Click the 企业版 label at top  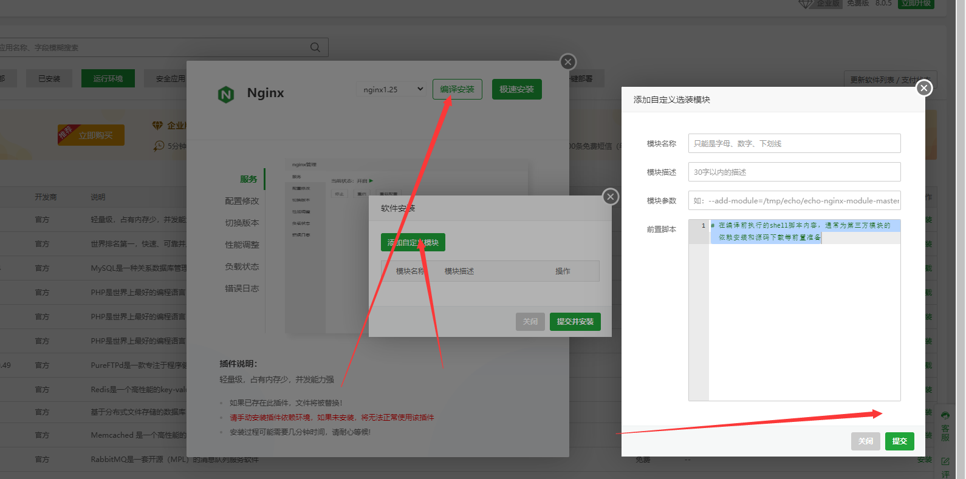[828, 4]
